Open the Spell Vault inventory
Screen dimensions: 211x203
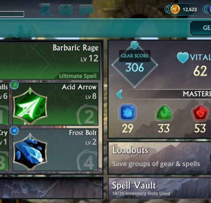tap(160, 188)
